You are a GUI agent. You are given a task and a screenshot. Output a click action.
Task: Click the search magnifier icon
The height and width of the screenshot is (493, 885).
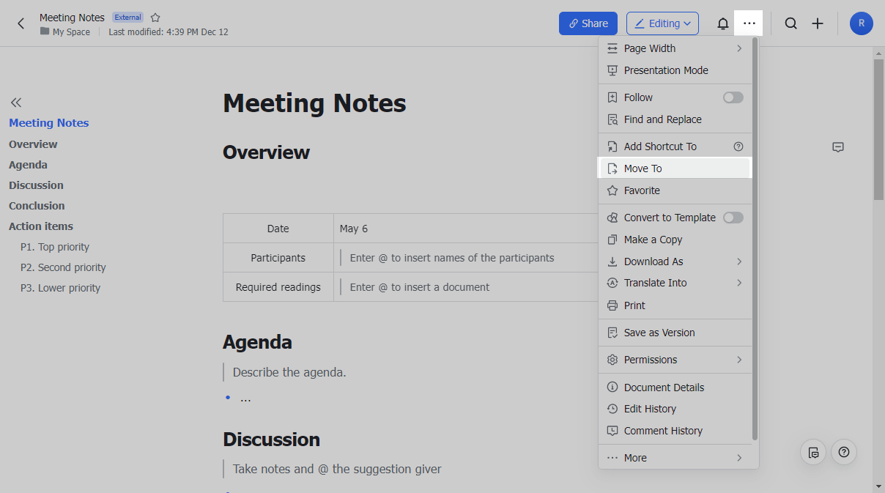(790, 23)
